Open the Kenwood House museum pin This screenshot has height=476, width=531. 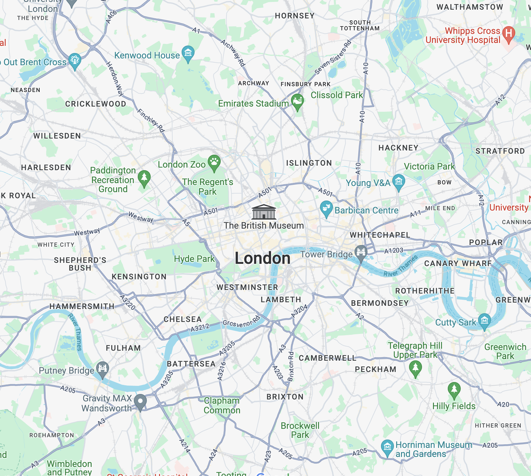(188, 55)
